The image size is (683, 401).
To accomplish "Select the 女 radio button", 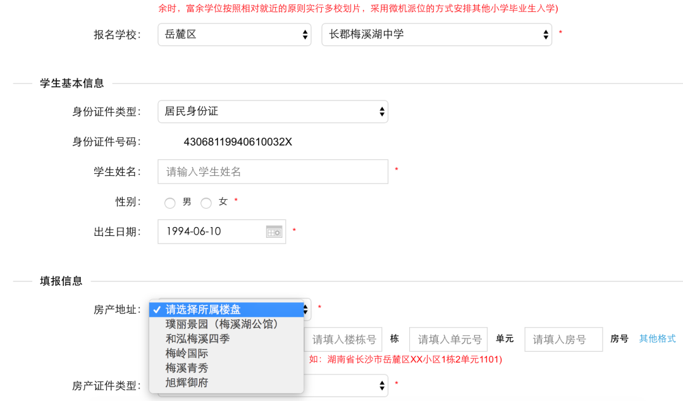I will [206, 203].
